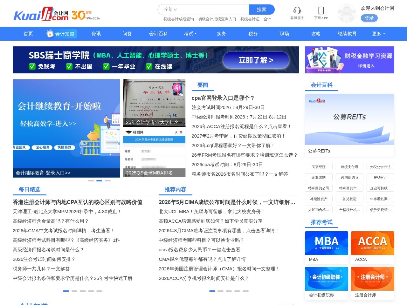Click inside the search input field
This screenshot has width=407, height=305.
click(210, 10)
